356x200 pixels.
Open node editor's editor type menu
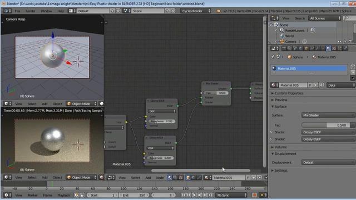pyautogui.click(x=111, y=178)
